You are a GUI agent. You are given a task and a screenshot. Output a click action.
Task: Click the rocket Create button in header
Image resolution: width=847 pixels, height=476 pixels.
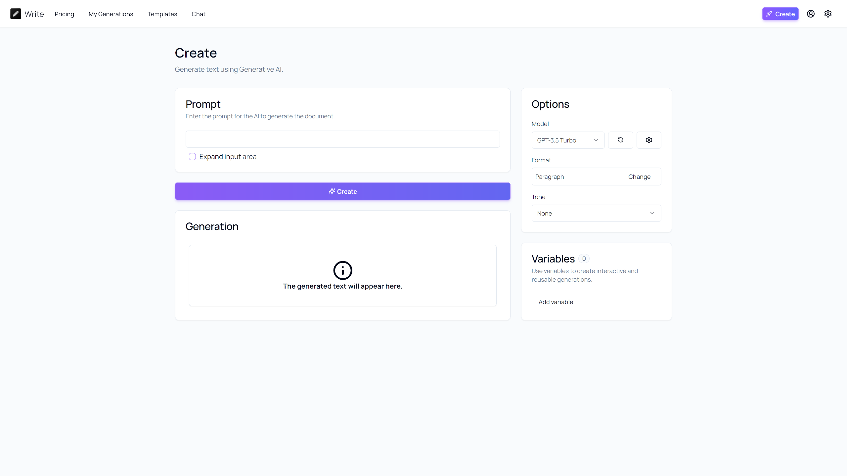point(780,14)
